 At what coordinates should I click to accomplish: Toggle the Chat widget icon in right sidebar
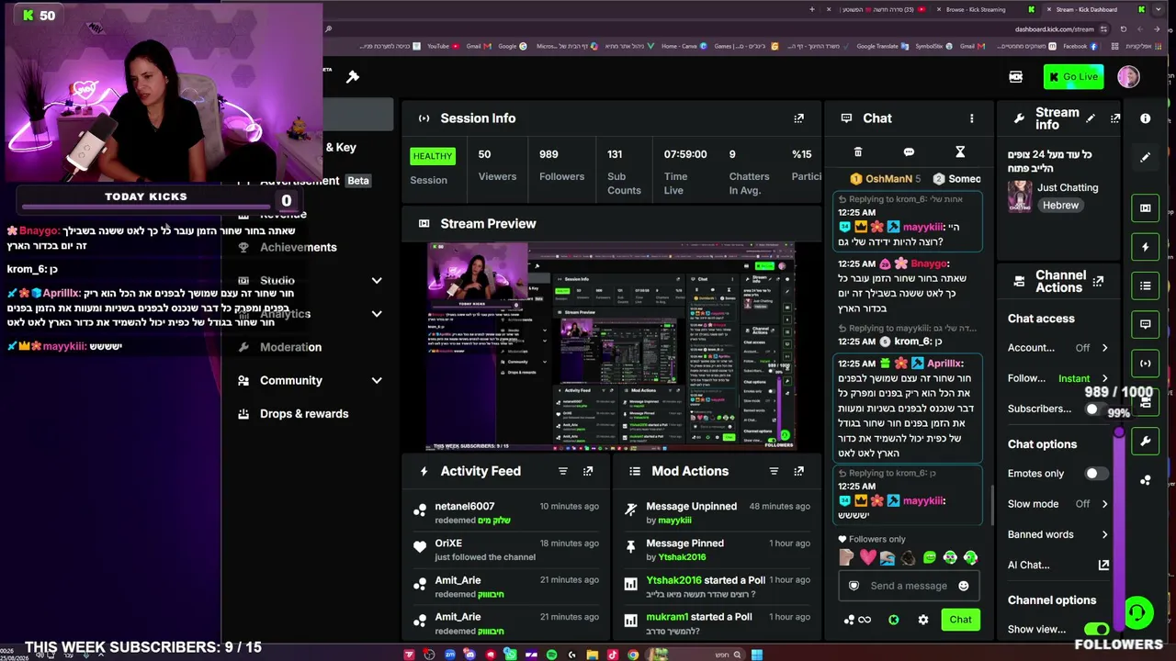(x=1145, y=324)
